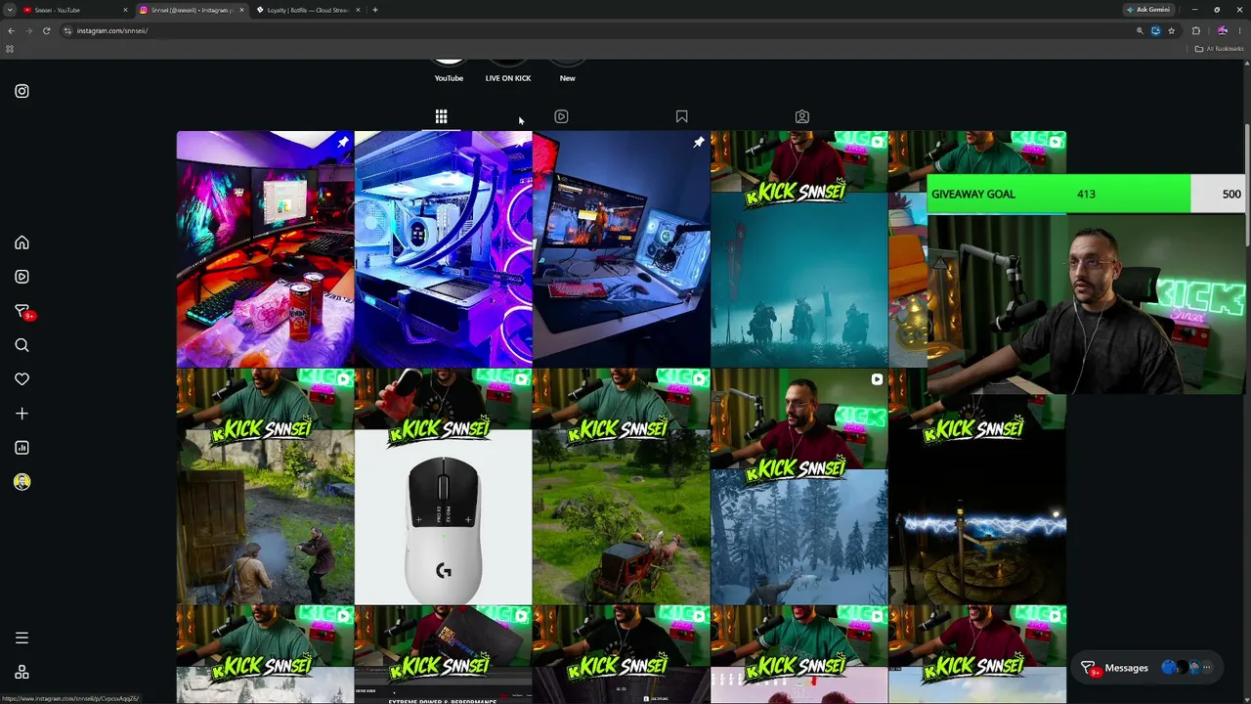Click the GIVEAWAY GOAL progress bar
This screenshot has width=1251, height=704.
click(x=1086, y=194)
